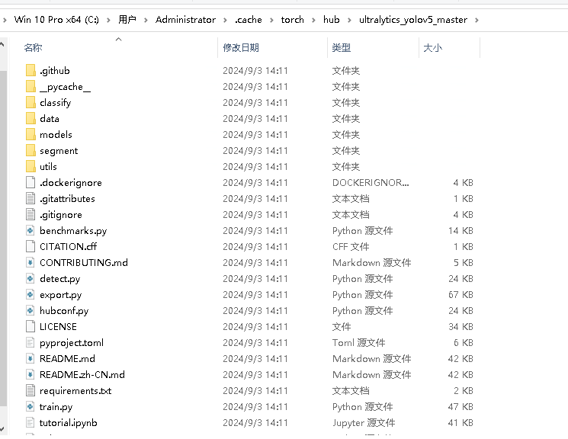Viewport: 568px width, 439px height.
Task: Expand chevron after 用户 breadcrumb
Action: [x=146, y=20]
